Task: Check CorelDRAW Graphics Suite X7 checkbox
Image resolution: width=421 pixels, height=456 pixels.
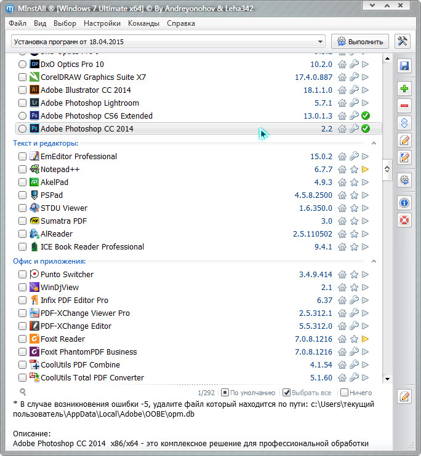Action: [x=22, y=77]
